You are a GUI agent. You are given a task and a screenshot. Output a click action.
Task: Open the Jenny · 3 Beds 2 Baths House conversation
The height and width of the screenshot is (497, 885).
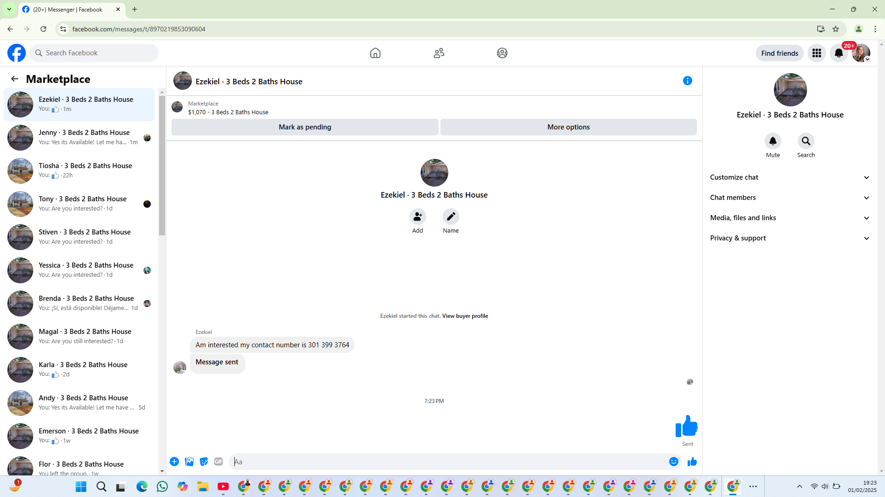coord(79,138)
